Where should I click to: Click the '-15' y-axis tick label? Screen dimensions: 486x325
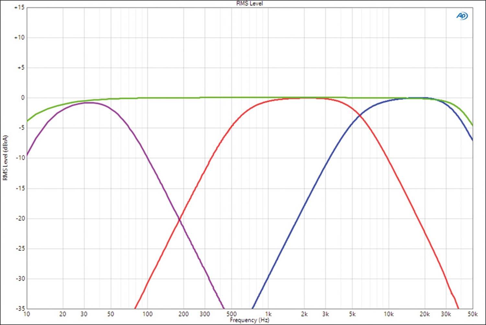(x=20, y=188)
